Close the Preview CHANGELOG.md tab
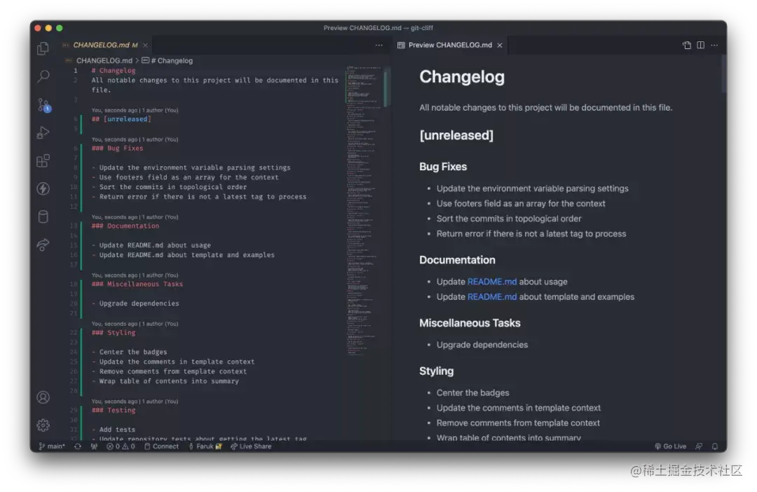 [x=500, y=45]
